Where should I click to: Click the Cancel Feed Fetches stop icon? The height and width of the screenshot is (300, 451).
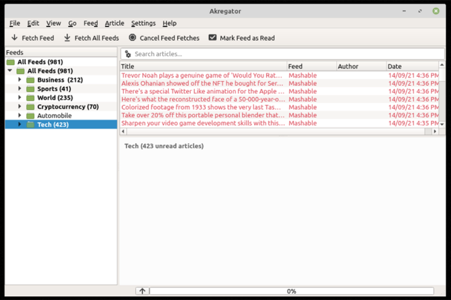[x=132, y=37]
